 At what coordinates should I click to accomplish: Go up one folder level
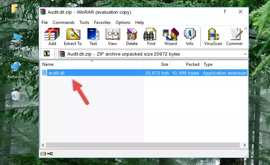47,54
